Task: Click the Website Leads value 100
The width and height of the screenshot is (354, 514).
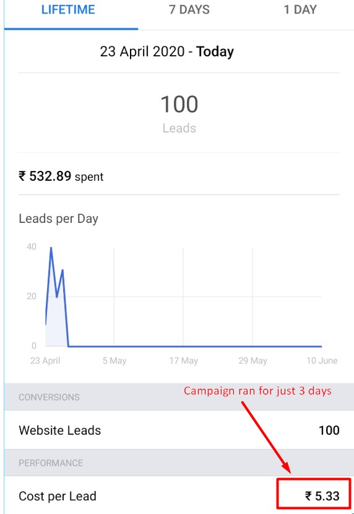Action: pyautogui.click(x=329, y=430)
